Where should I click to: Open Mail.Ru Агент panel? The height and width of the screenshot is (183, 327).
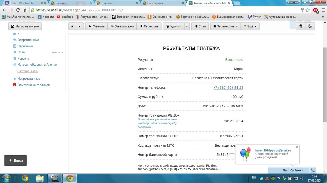pyautogui.click(x=292, y=170)
